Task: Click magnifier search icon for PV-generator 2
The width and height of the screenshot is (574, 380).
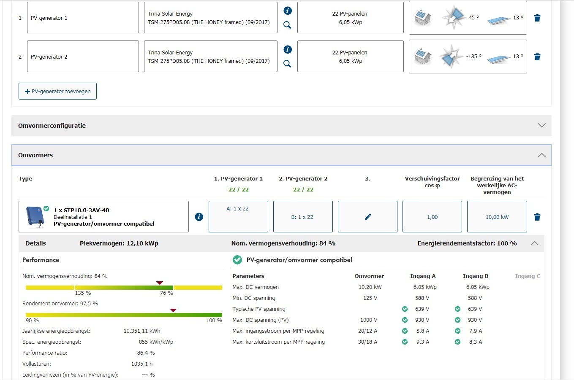Action: [x=287, y=64]
